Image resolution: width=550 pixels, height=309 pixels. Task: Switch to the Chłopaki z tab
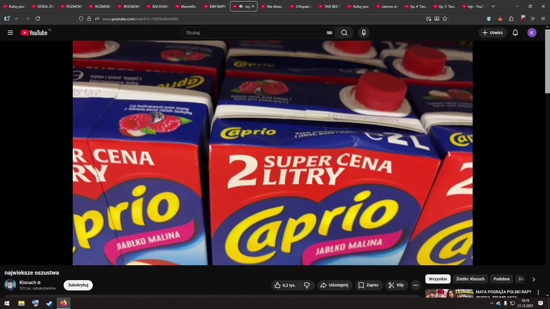[301, 6]
